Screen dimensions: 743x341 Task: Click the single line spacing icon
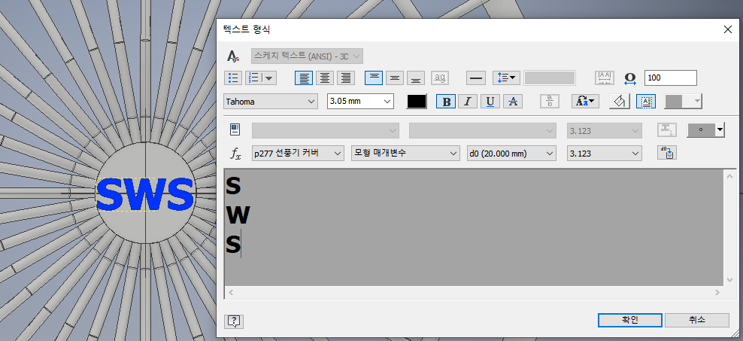(x=476, y=78)
